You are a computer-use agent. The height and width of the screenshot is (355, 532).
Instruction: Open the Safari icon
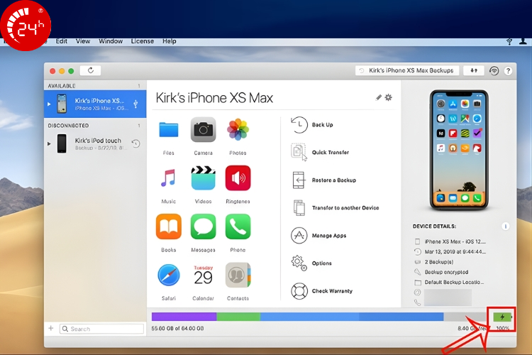point(169,275)
